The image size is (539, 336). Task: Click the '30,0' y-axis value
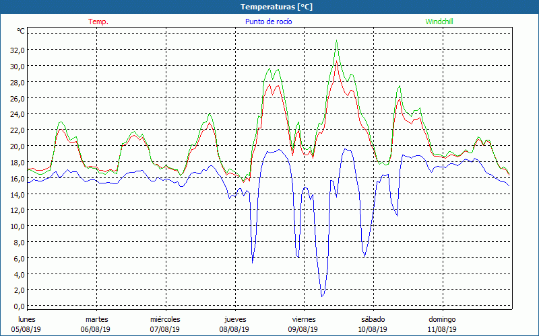(x=18, y=66)
